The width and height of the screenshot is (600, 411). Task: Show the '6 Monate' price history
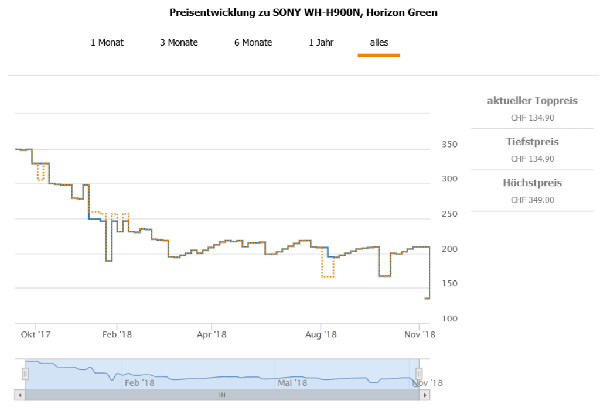(x=253, y=43)
